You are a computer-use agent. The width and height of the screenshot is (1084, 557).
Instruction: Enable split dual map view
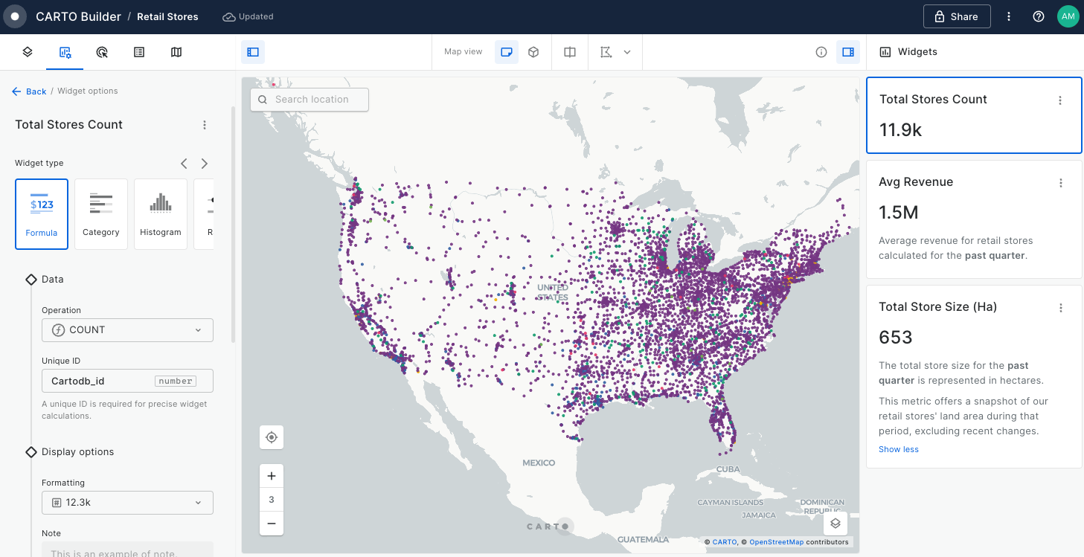[570, 52]
